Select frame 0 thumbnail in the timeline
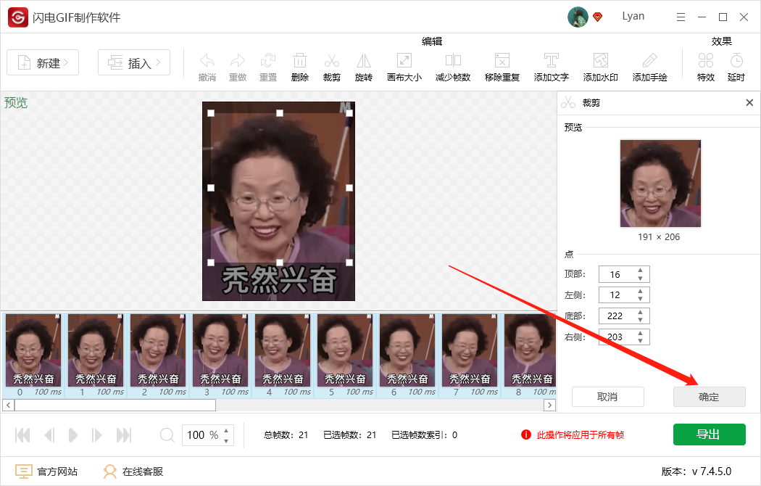 33,350
